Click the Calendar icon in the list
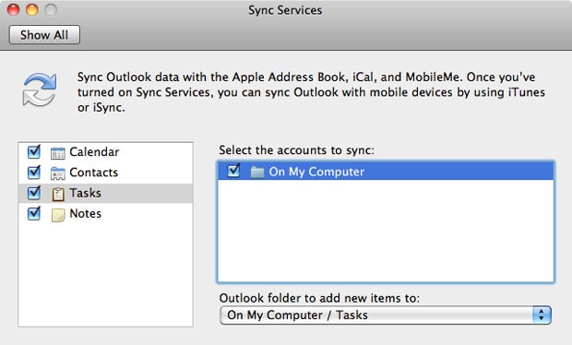The image size is (572, 345). click(57, 153)
